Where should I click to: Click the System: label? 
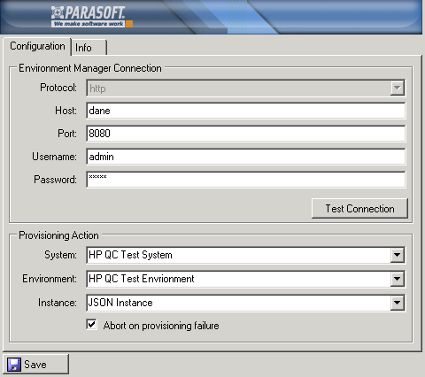60,255
